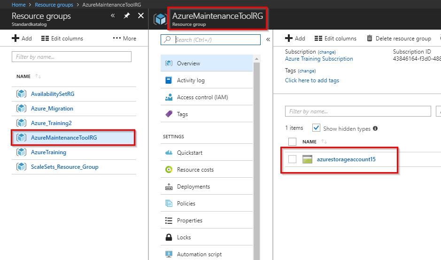
Task: Open the Activity log menu item
Action: [x=191, y=80]
